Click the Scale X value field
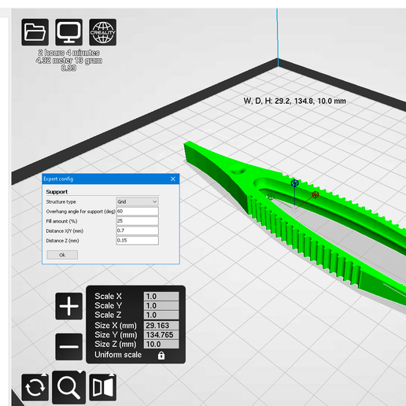 pyautogui.click(x=161, y=296)
